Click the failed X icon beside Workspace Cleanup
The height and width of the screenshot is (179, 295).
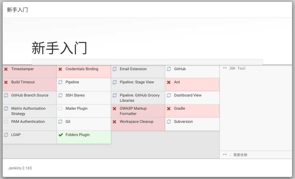point(114,122)
